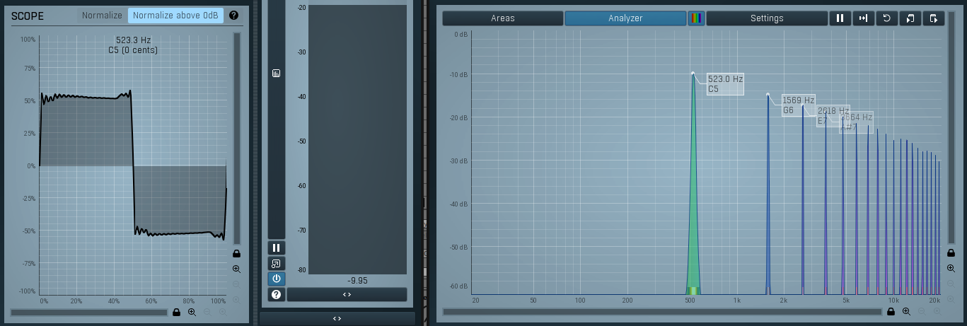This screenshot has width=967, height=326.
Task: Switch to the Areas tab
Action: coord(503,18)
